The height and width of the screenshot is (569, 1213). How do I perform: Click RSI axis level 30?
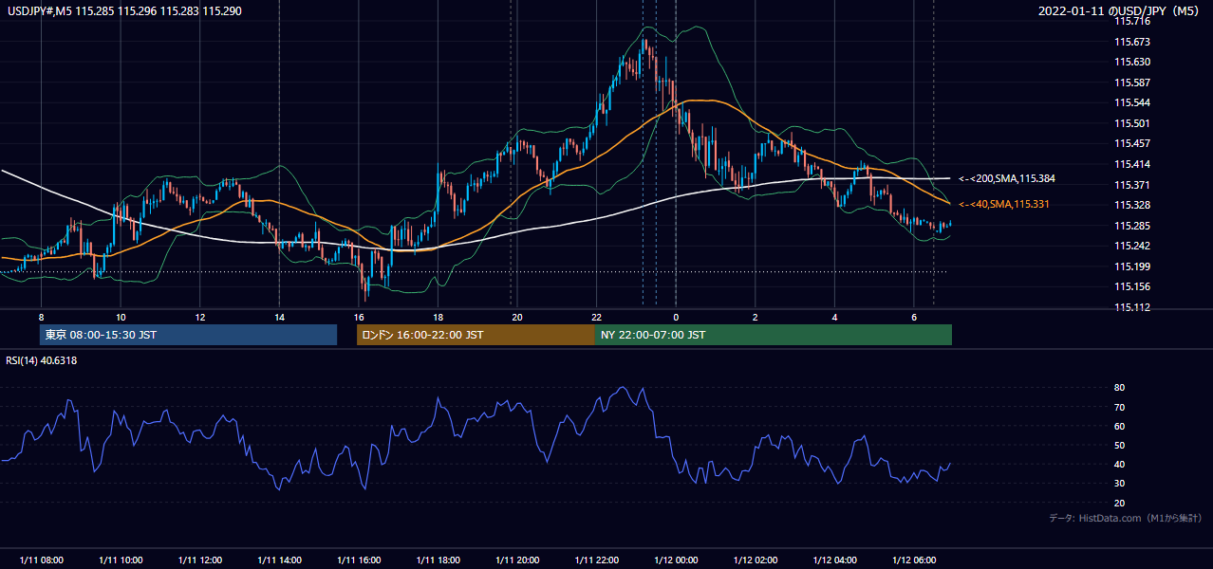(1119, 484)
